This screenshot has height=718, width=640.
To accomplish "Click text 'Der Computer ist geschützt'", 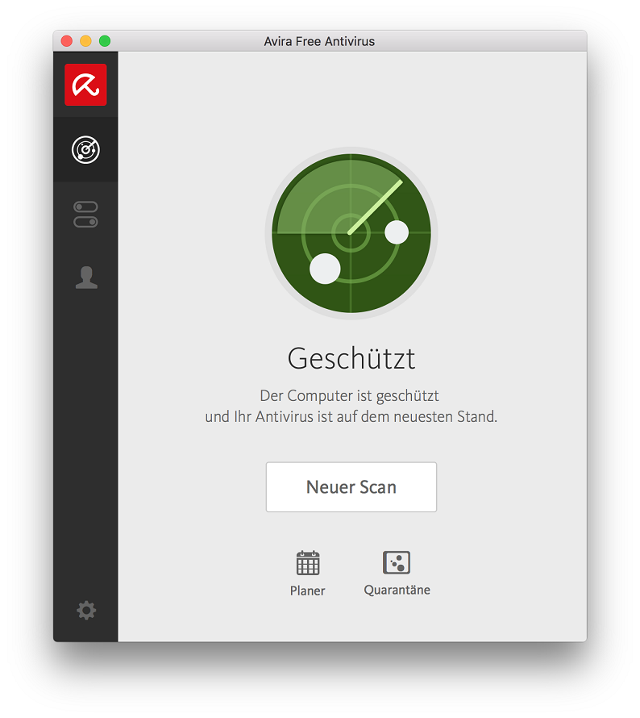I will pos(350,395).
